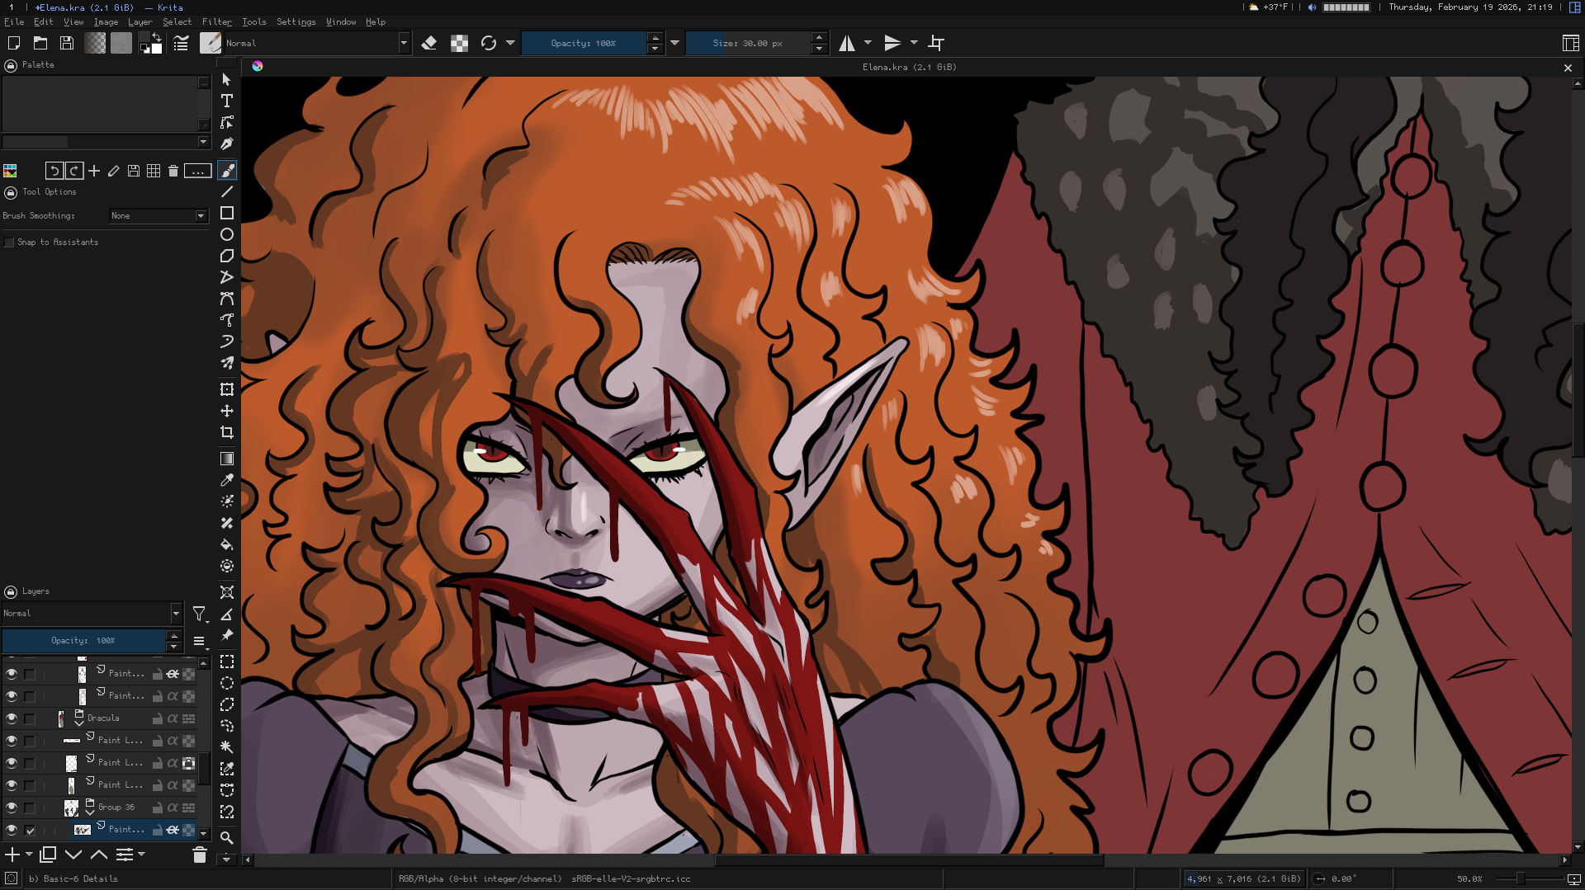Open the Settings menu

pos(296,22)
